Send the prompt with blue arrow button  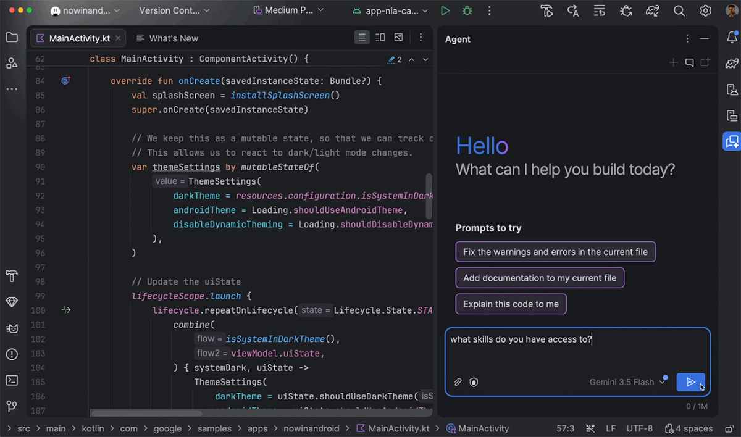690,382
